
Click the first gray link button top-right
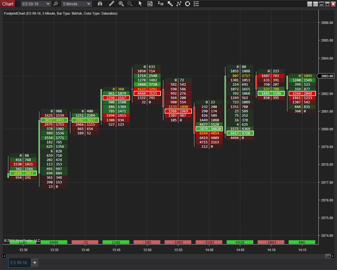310,4
